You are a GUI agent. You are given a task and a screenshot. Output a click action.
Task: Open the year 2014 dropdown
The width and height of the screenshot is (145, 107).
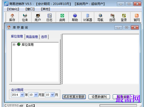22,94
